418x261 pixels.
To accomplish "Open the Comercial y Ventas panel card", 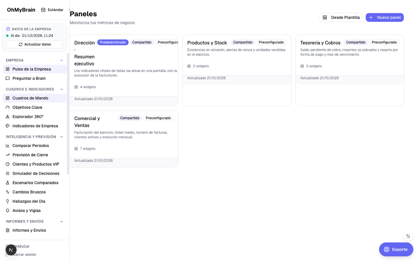I will [124, 139].
